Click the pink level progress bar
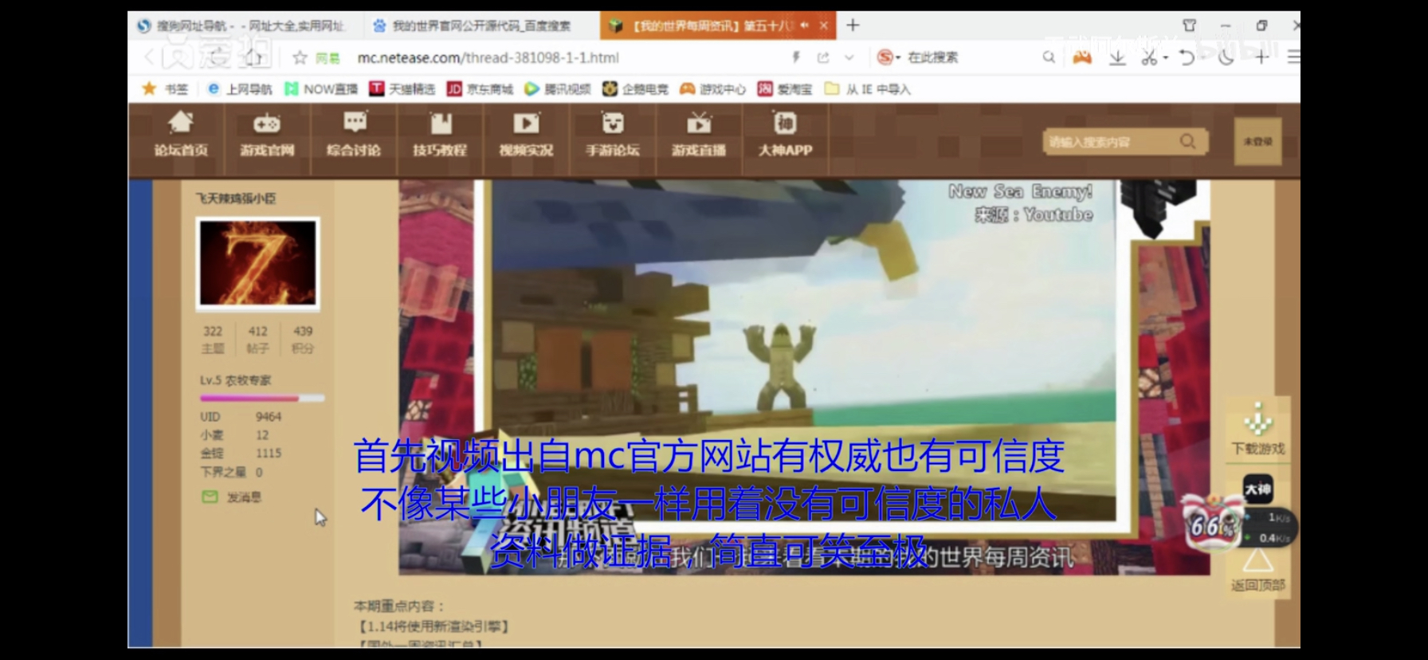The image size is (1428, 660). click(x=262, y=398)
